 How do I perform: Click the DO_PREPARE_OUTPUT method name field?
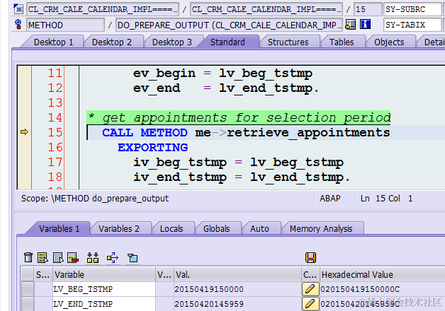tap(230, 25)
